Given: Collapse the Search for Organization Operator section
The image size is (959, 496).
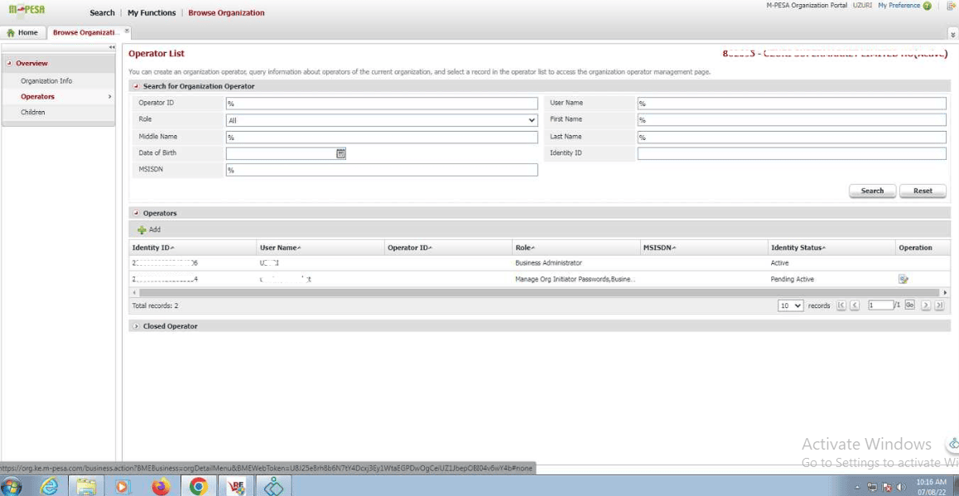Looking at the screenshot, I should click(137, 86).
